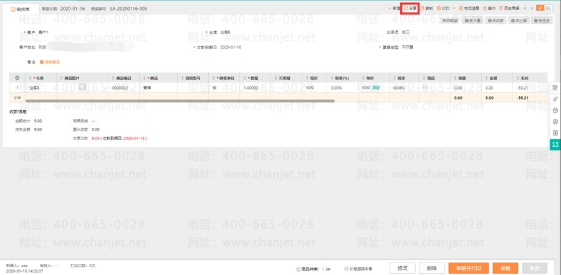Click the fifth icon in right sidebar
This screenshot has height=275, width=561.
pos(555,133)
